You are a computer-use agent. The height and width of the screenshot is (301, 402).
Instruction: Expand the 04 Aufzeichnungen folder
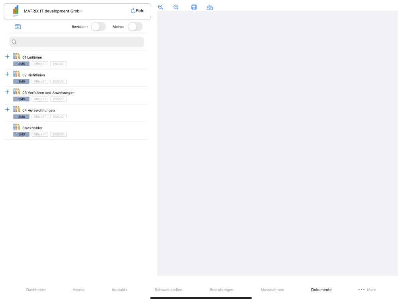[x=7, y=110]
